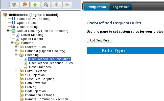This screenshot has width=164, height=101.
Task: Expand the Path Traversal node
Action: click(x=16, y=83)
